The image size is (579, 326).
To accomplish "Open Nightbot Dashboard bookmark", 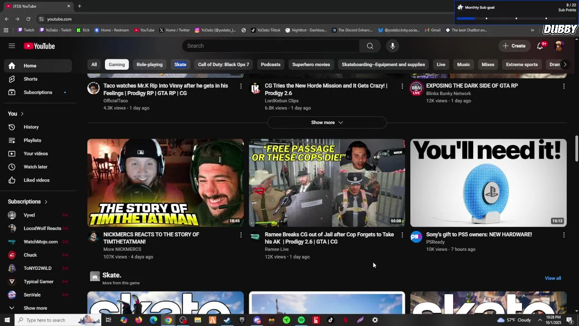I will coord(306,30).
